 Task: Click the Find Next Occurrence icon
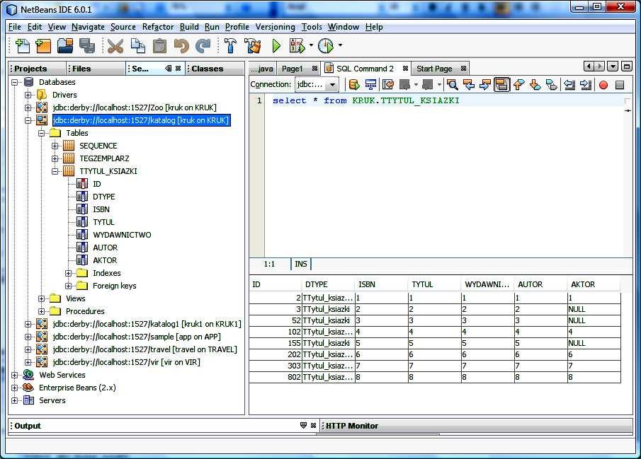485,85
